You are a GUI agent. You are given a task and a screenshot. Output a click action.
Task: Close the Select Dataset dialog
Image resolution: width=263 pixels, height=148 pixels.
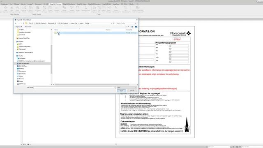137,20
